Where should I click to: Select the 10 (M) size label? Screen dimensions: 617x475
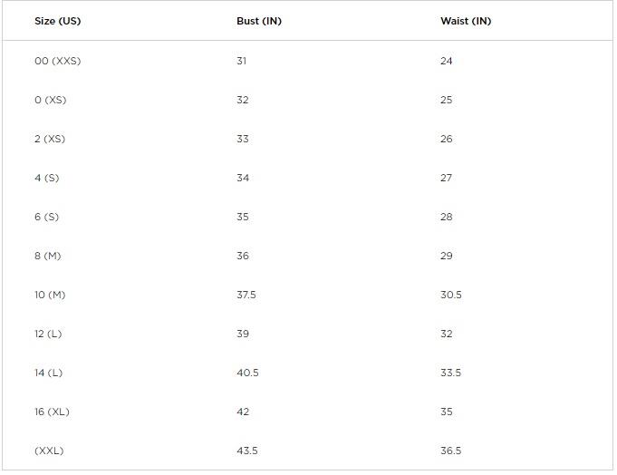click(x=50, y=295)
